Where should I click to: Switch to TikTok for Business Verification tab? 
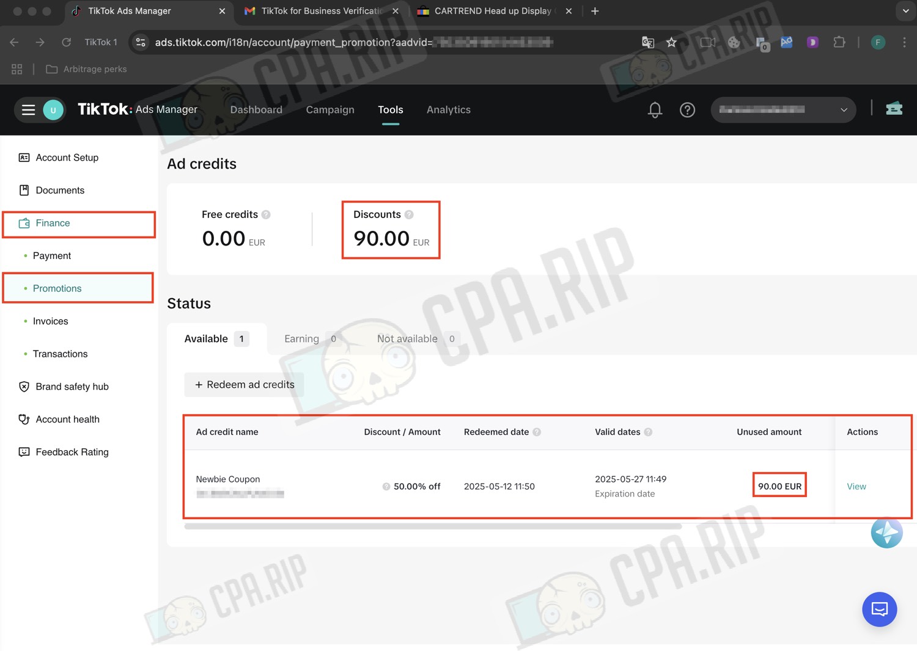tap(322, 11)
